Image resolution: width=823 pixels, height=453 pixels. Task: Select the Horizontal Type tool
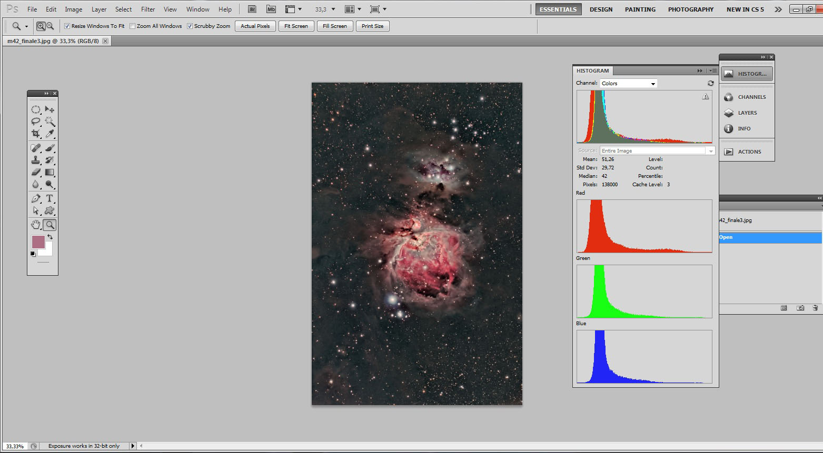point(49,198)
